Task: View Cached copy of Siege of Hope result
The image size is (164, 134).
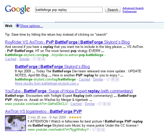Action: pos(76,104)
